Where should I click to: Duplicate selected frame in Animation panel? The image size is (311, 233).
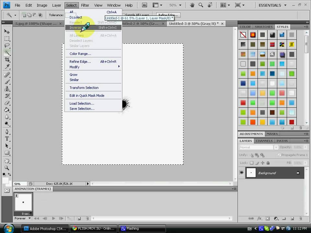[x=79, y=218]
